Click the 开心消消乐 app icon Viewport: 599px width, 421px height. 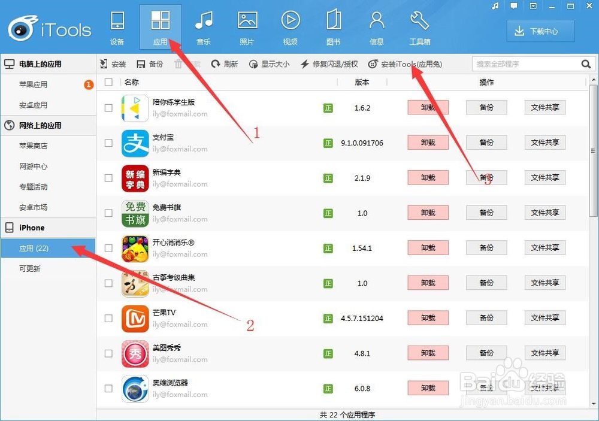[x=135, y=249]
